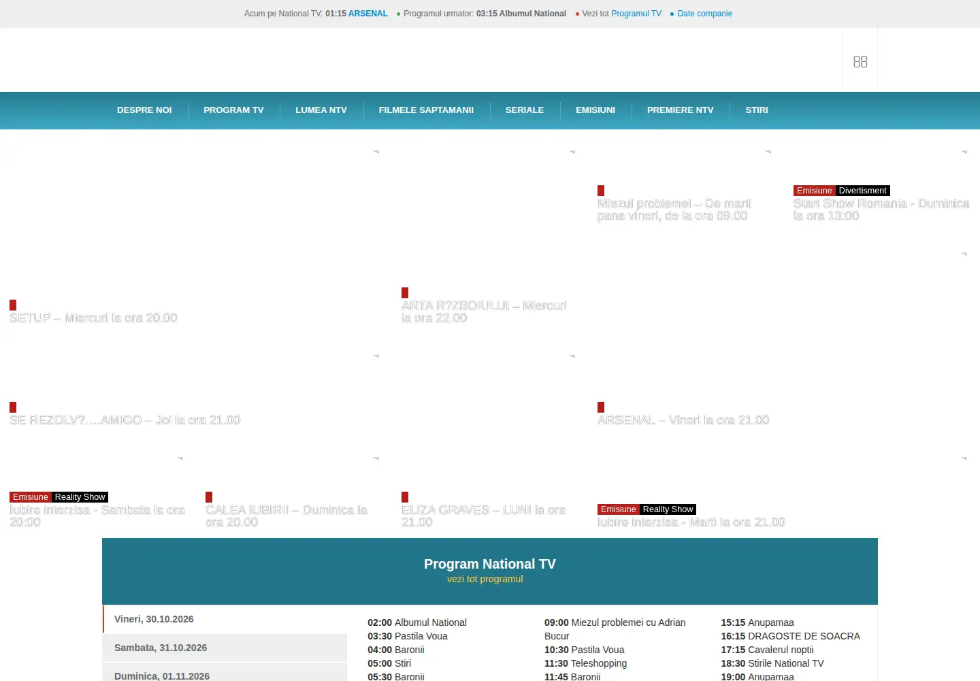This screenshot has width=980, height=681.
Task: Open ARSENAL – Vineri la ora 21.00 article
Action: [683, 420]
